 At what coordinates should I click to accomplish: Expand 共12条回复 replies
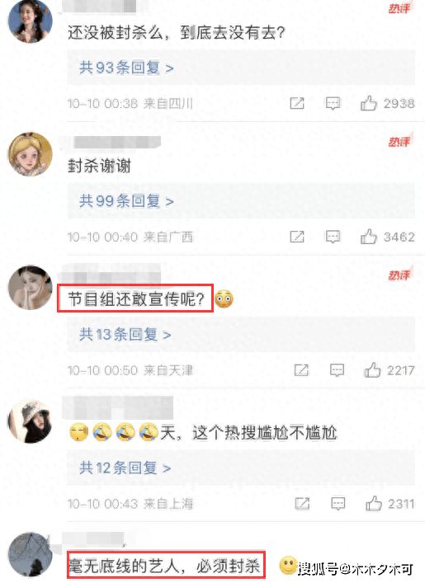point(125,468)
